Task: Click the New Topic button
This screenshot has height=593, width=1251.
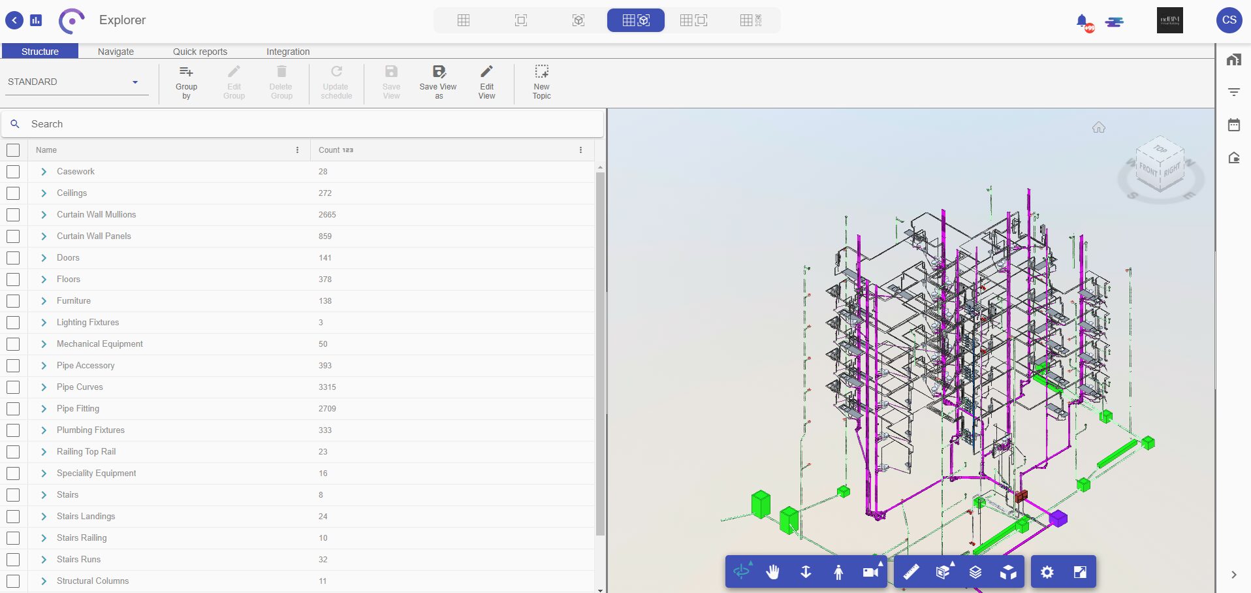Action: click(541, 82)
